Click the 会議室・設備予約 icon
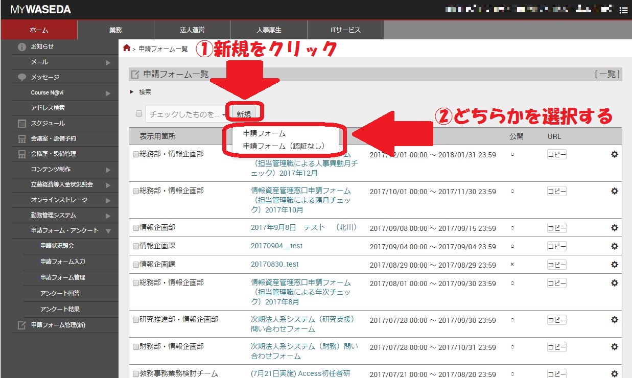Viewport: 632px width, 378px height. coord(22,139)
